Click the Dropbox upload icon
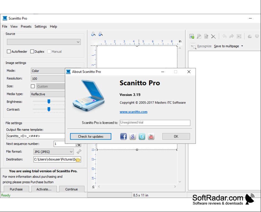This screenshot has height=212, width=261. pyautogui.click(x=257, y=36)
